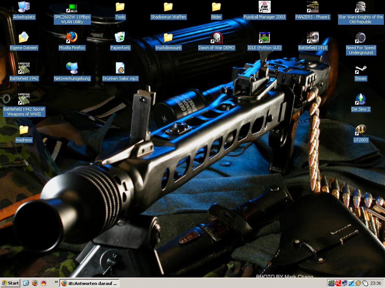Select Need For Speed Underground icon

tap(361, 38)
